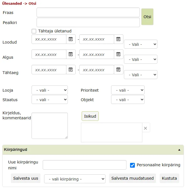Focus the Algus end date field
This screenshot has width=187, height=190.
(97, 54)
